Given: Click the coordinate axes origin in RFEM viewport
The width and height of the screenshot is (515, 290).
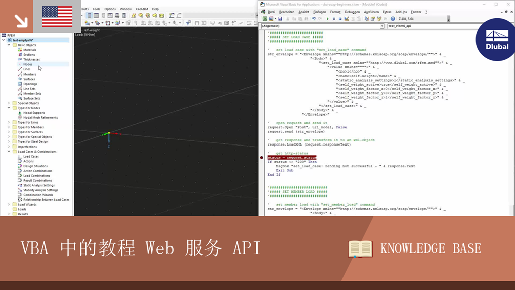Looking at the screenshot, I should click(x=109, y=133).
